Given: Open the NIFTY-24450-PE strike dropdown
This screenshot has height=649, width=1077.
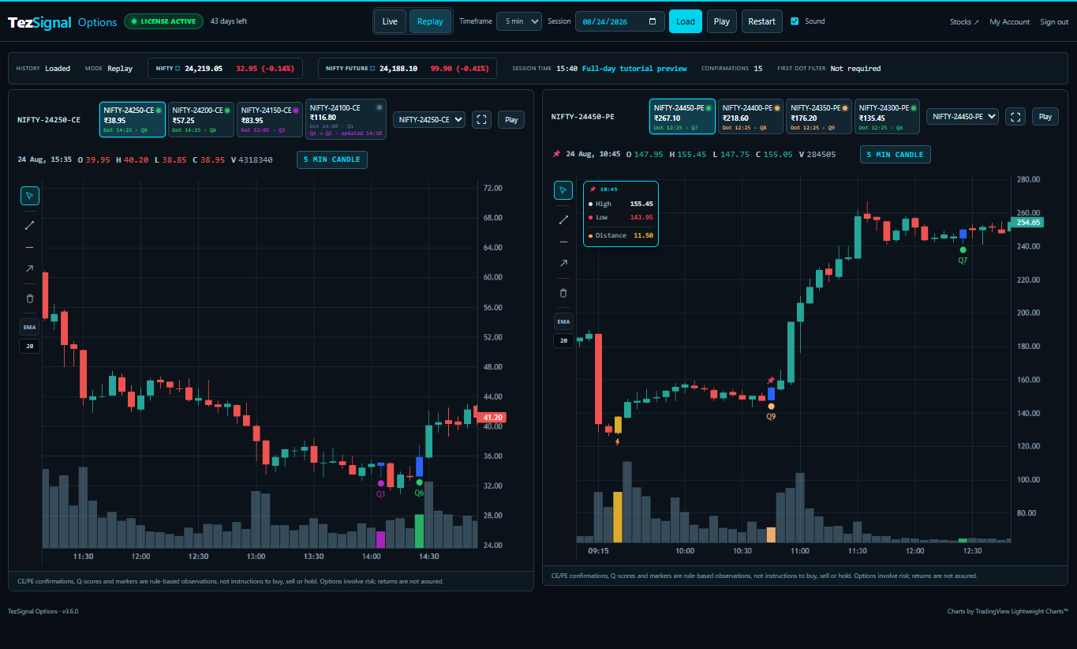Looking at the screenshot, I should tap(963, 117).
